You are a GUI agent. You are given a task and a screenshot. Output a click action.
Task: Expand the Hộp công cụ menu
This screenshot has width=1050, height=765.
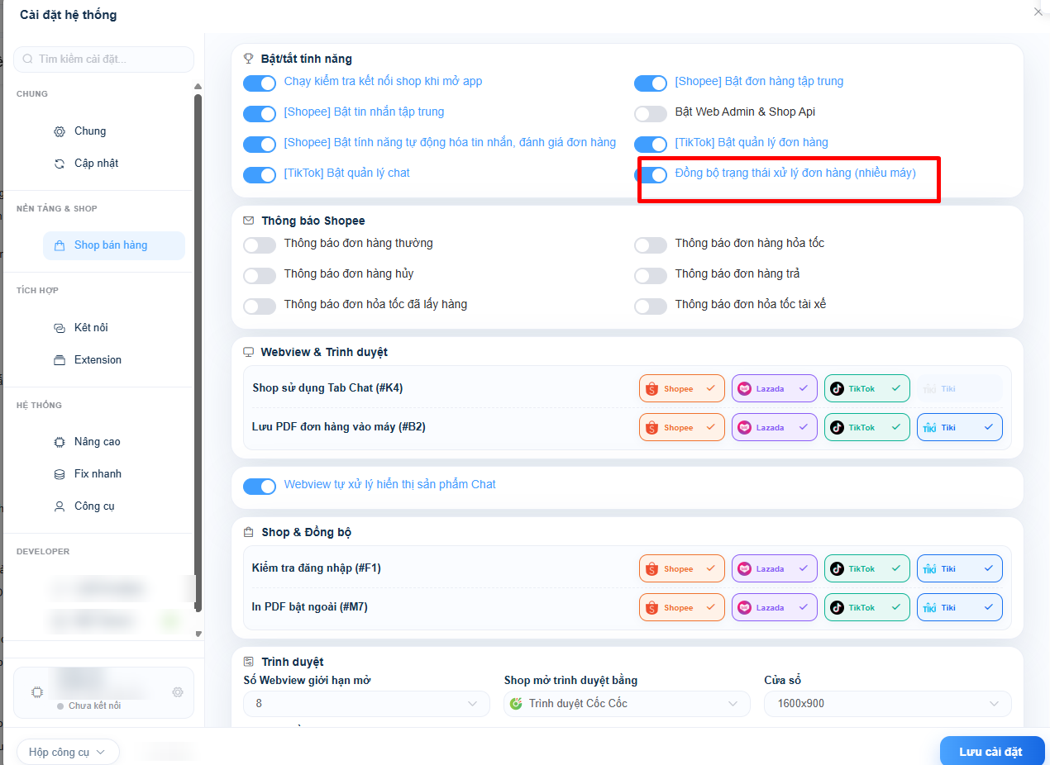pos(68,752)
